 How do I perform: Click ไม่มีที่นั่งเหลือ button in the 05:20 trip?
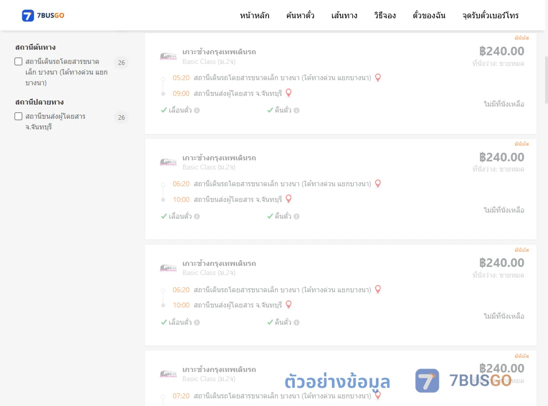click(504, 104)
